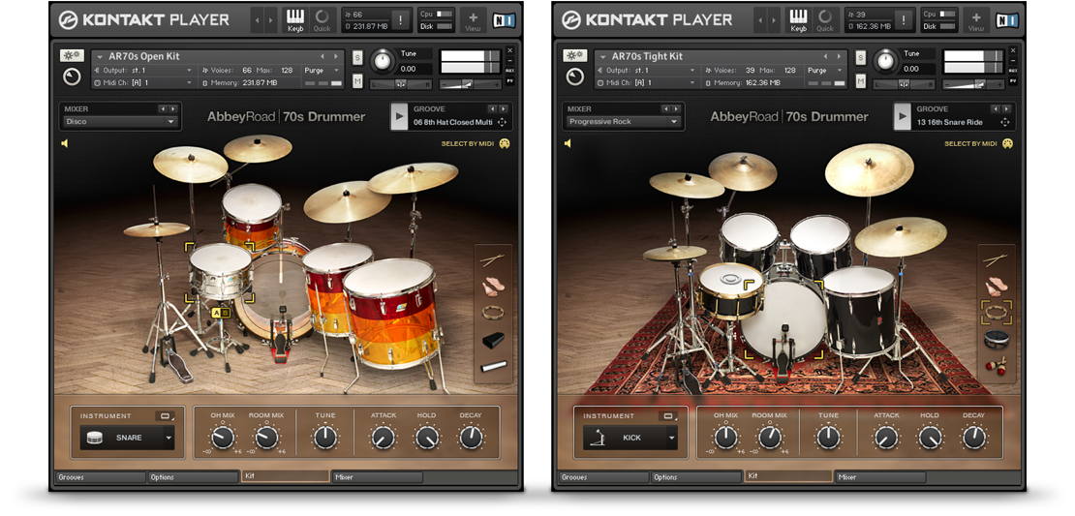This screenshot has height=516, width=1075.
Task: Select snare articulation B in Open Kit
Action: 226,313
